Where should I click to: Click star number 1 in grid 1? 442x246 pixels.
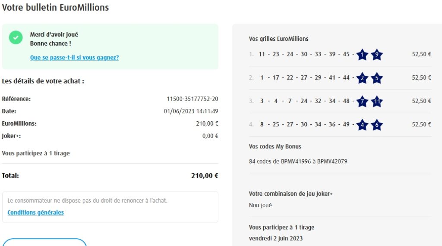pos(362,55)
